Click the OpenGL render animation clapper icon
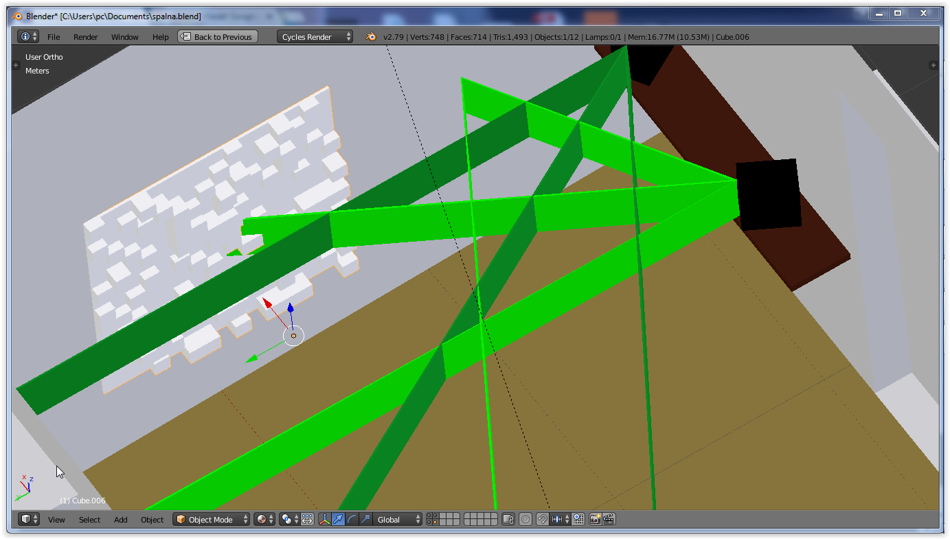Screen dimensions: 950x539 (x=609, y=520)
